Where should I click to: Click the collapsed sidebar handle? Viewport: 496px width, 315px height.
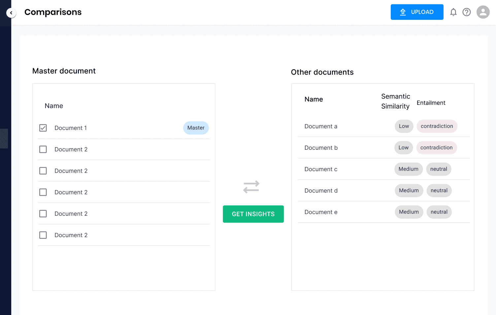[x=4, y=139]
